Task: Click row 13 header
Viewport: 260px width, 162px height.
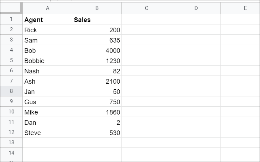Action: [11, 143]
